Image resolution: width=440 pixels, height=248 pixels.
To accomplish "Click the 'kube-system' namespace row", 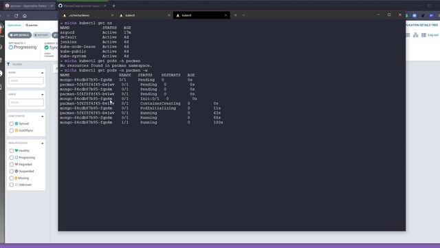I will [94, 56].
